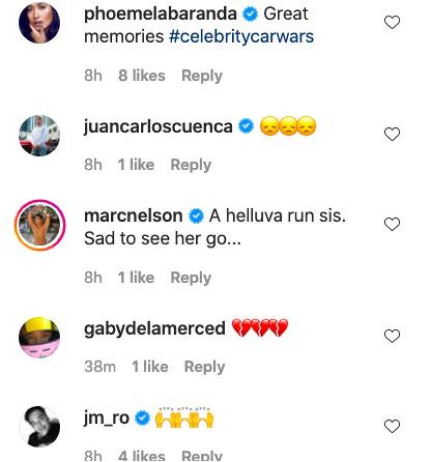Reply to phoemelabaranda's comment
This screenshot has height=462, width=430.
(202, 76)
